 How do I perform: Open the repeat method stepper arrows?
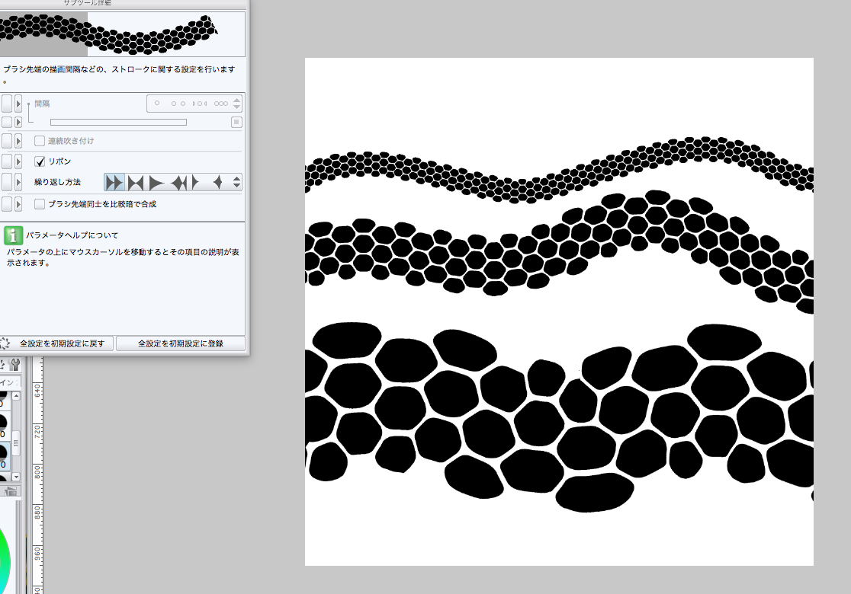(237, 183)
